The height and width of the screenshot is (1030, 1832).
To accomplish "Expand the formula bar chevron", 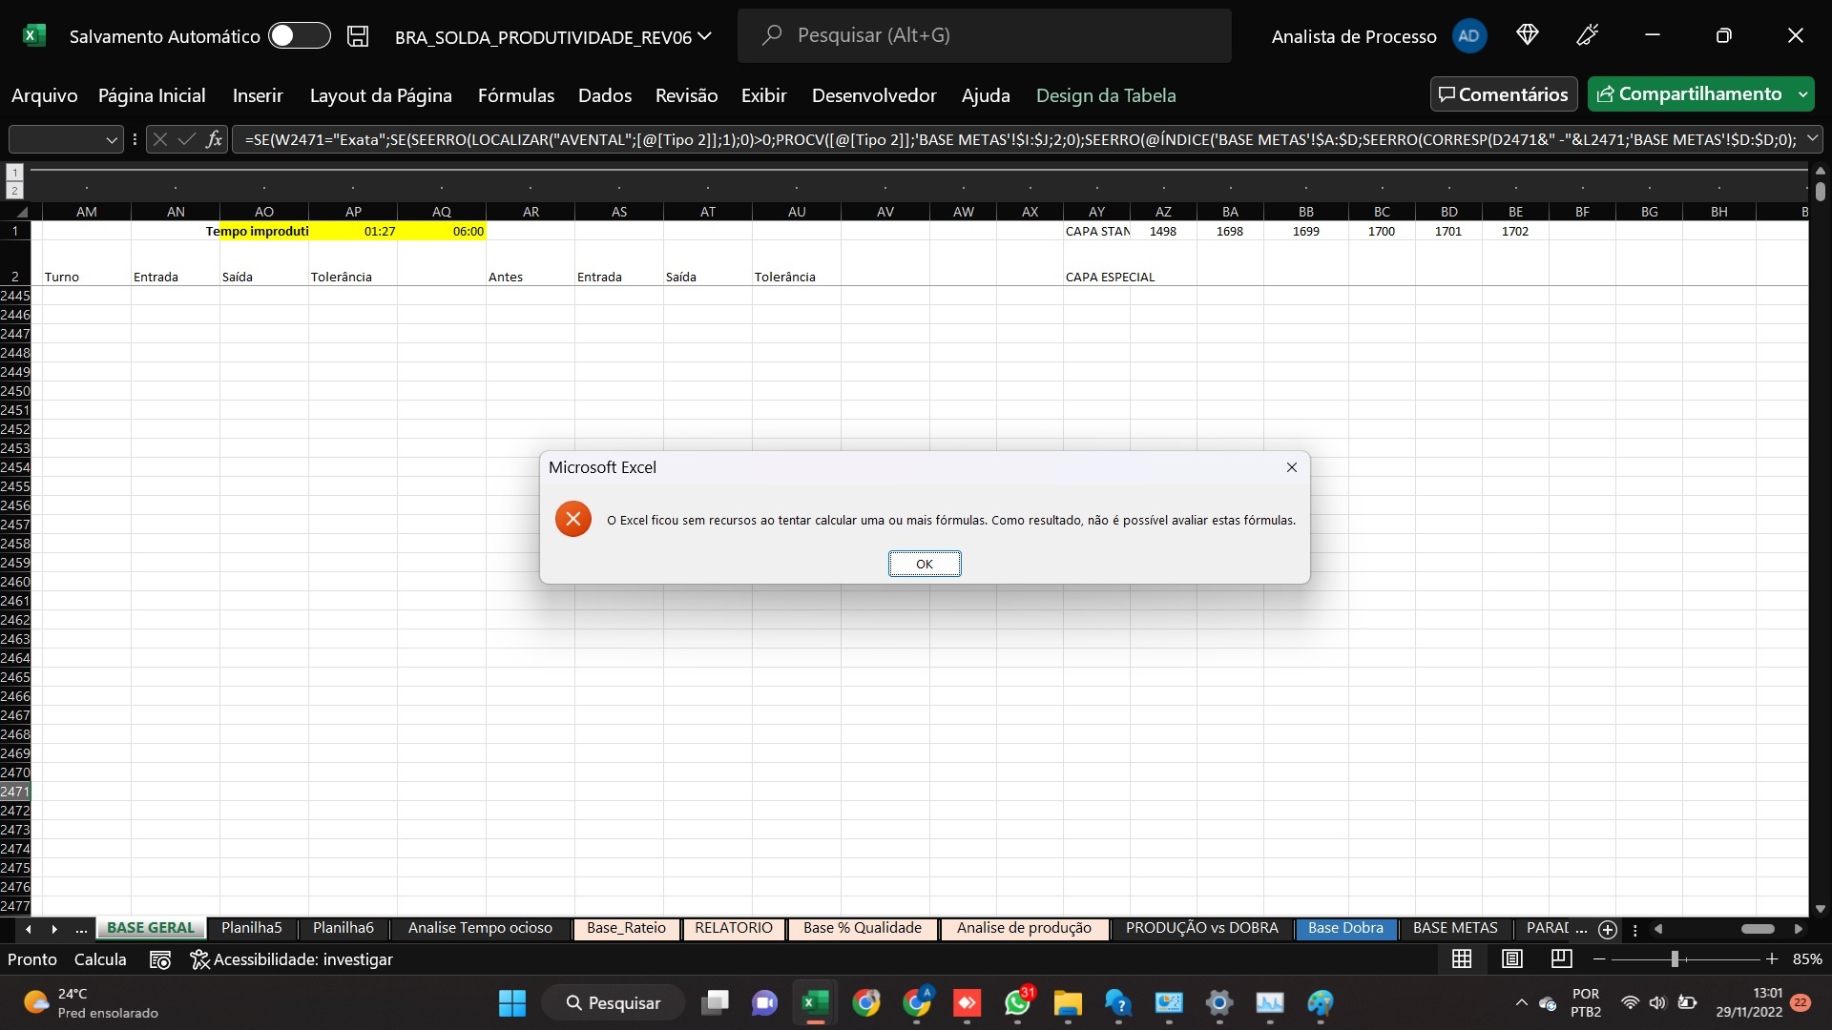I will click(1811, 139).
